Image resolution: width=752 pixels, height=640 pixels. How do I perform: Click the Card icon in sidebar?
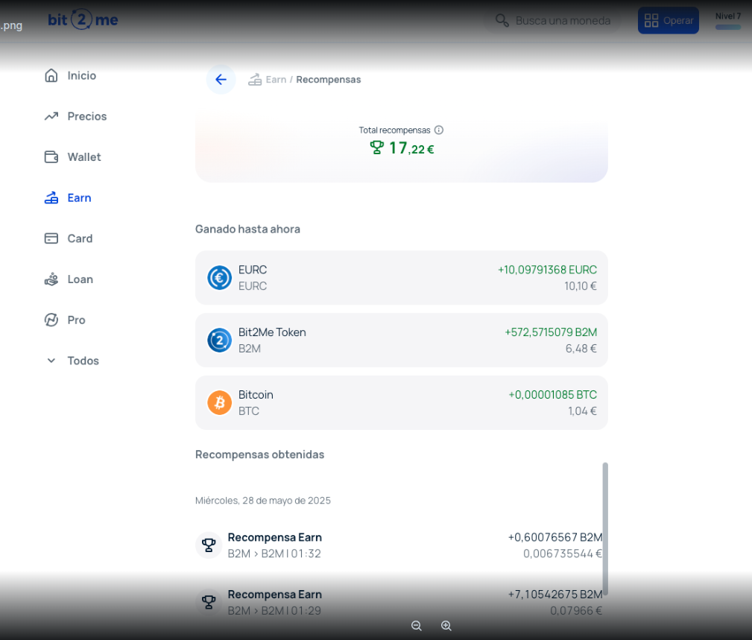[51, 238]
